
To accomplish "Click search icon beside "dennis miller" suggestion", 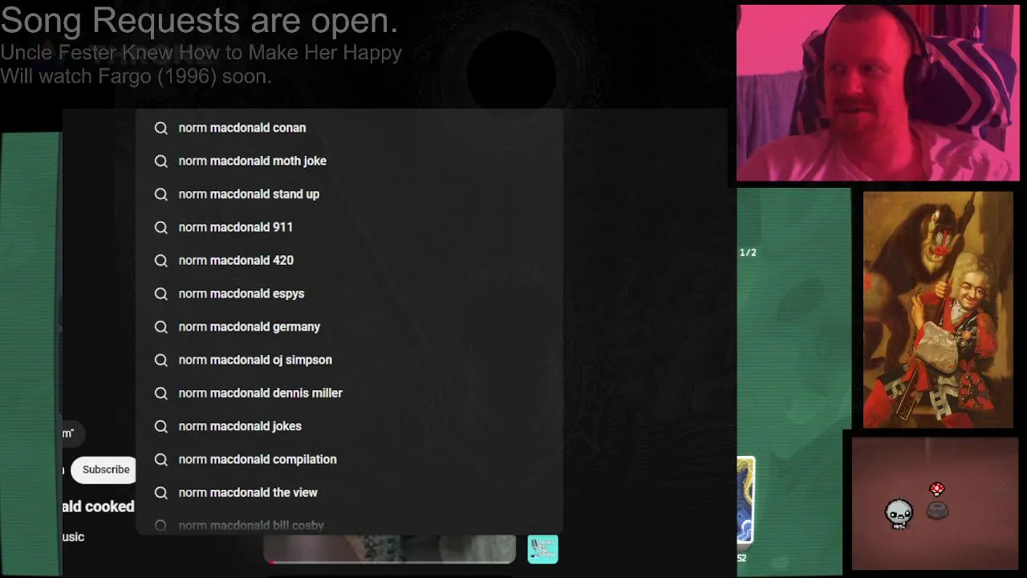I will [161, 393].
